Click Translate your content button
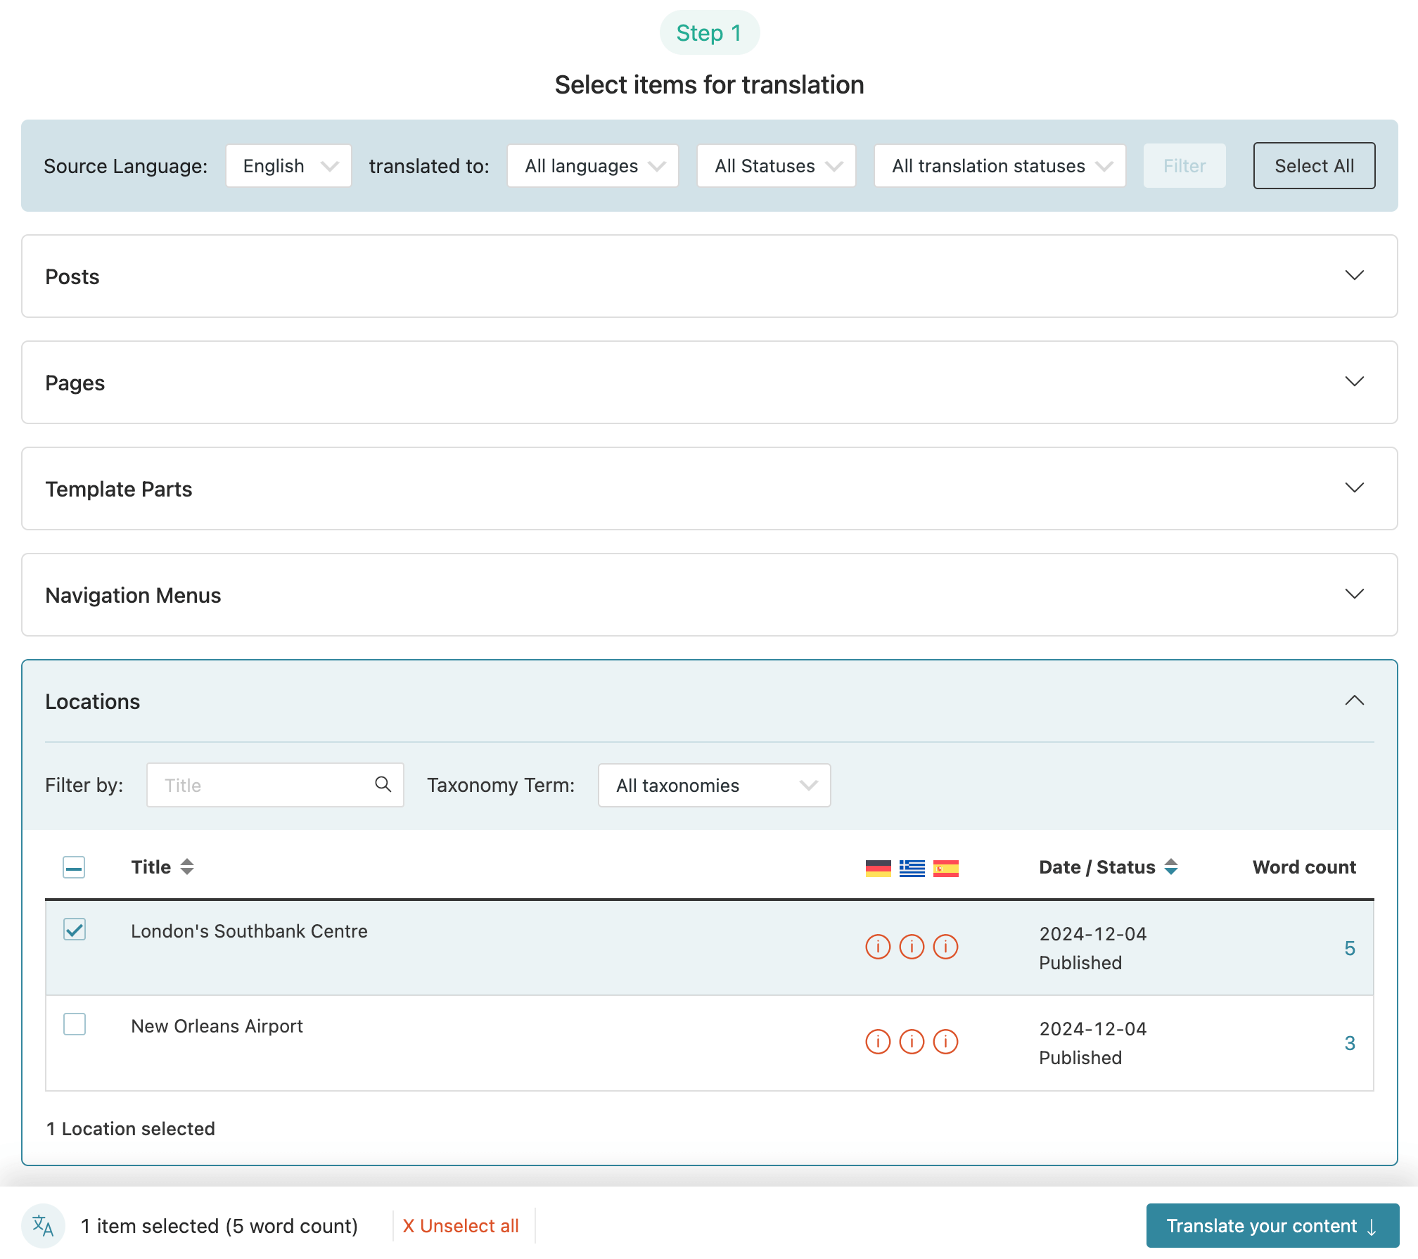The image size is (1418, 1259). pos(1272,1226)
